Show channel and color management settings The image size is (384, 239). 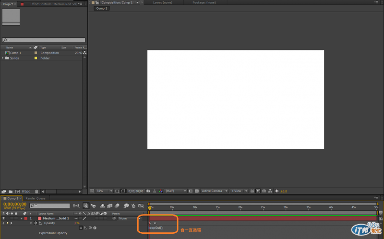click(x=161, y=191)
